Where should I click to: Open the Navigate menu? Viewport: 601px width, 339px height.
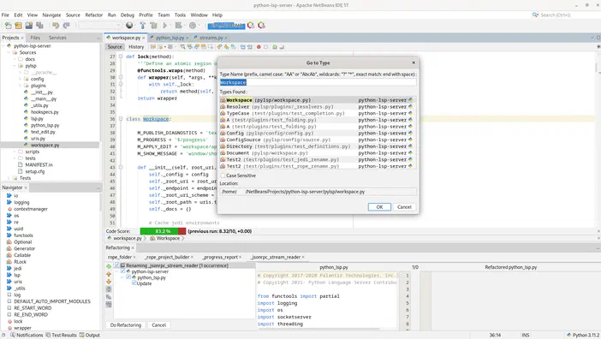pyautogui.click(x=51, y=15)
